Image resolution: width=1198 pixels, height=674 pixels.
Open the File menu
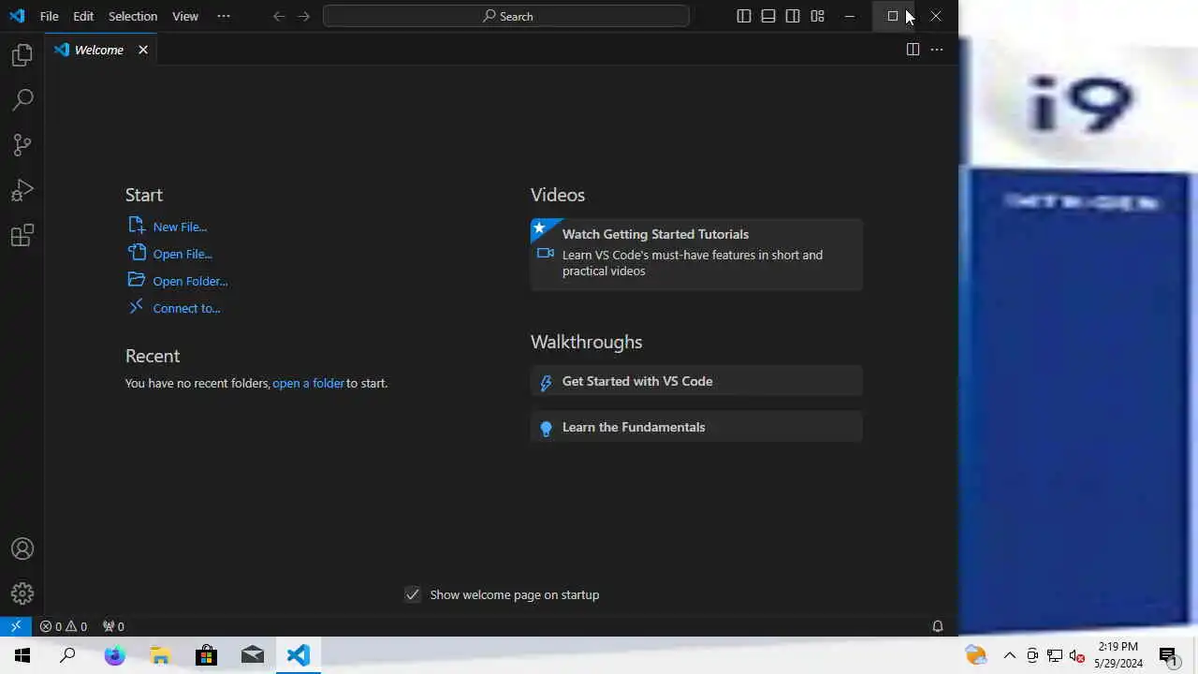(50, 16)
